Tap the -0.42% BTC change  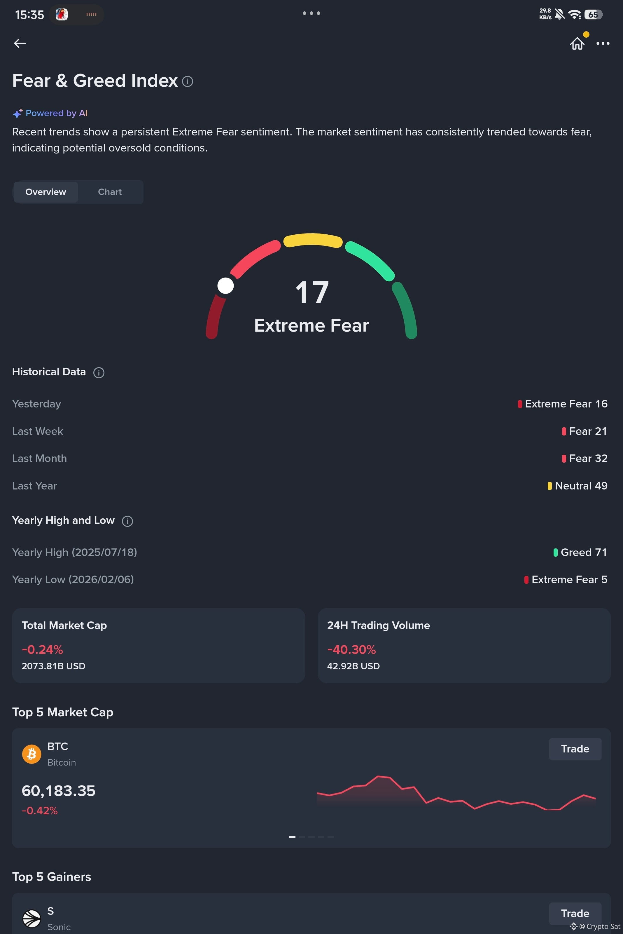click(40, 811)
